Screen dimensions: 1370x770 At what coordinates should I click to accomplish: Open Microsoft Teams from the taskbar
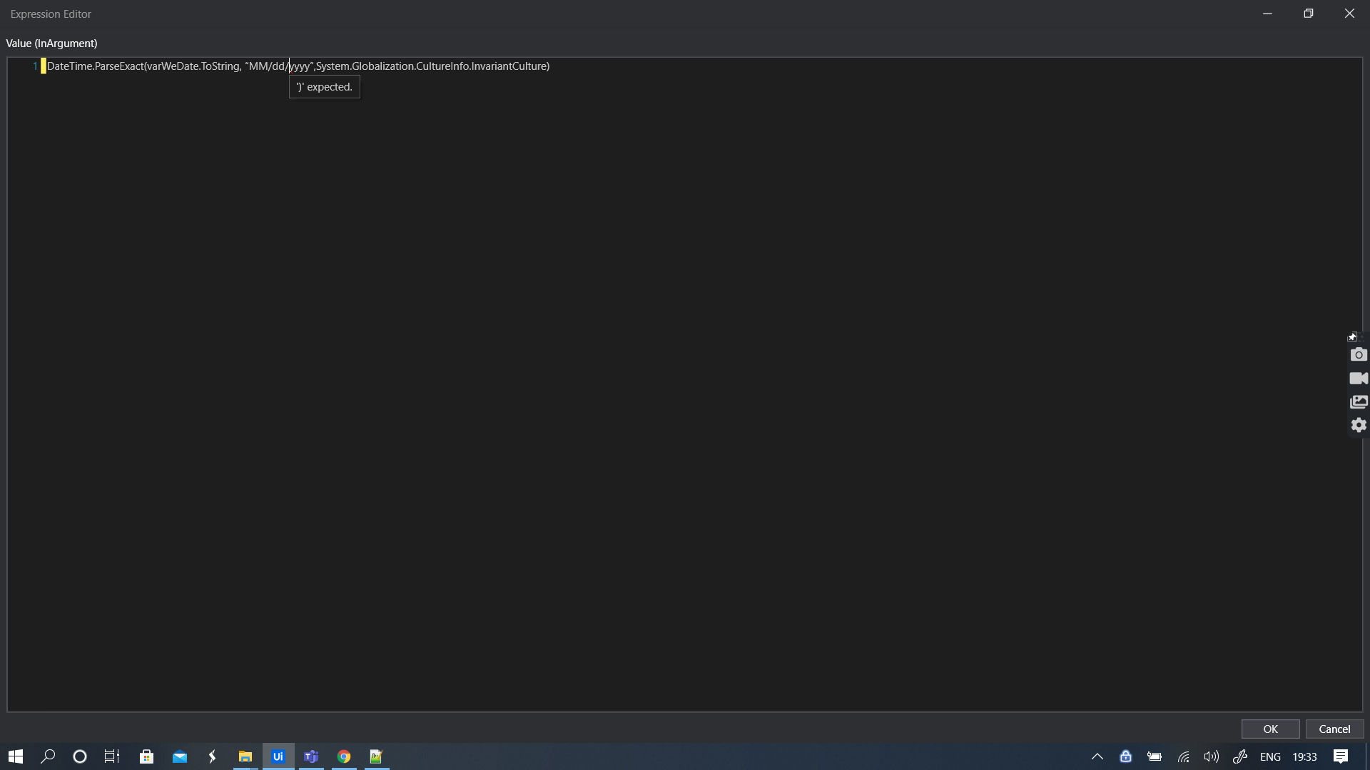click(311, 756)
